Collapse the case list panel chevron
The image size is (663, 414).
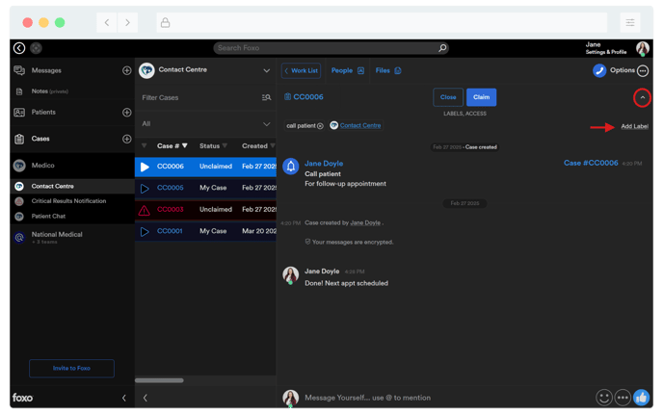(x=145, y=398)
